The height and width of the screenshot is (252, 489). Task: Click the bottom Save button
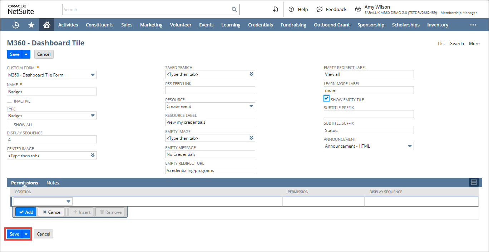pyautogui.click(x=14, y=234)
